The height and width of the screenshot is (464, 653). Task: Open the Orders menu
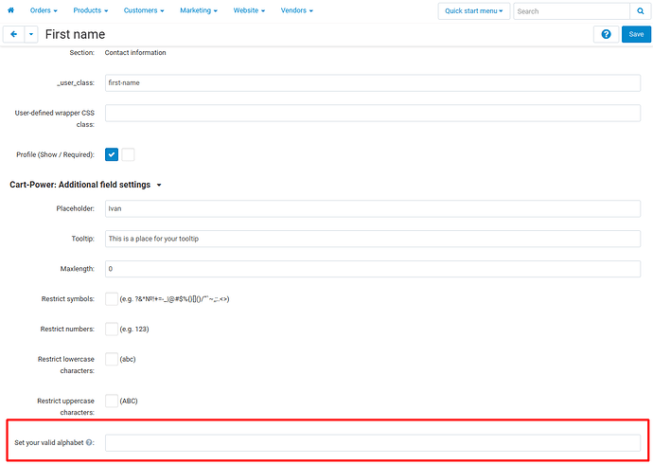click(44, 11)
